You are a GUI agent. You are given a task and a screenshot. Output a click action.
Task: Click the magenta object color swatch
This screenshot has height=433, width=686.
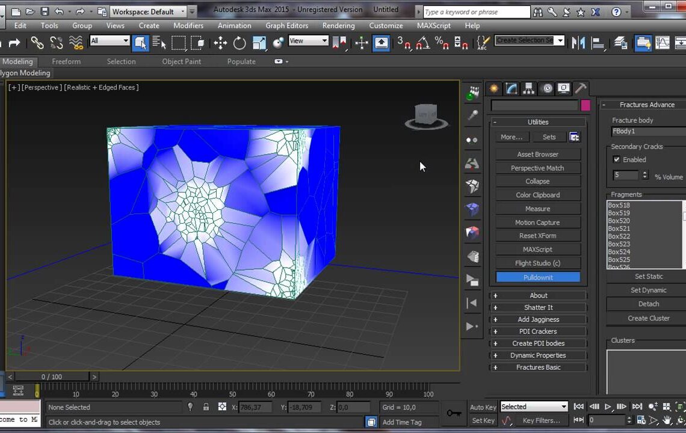coord(586,105)
